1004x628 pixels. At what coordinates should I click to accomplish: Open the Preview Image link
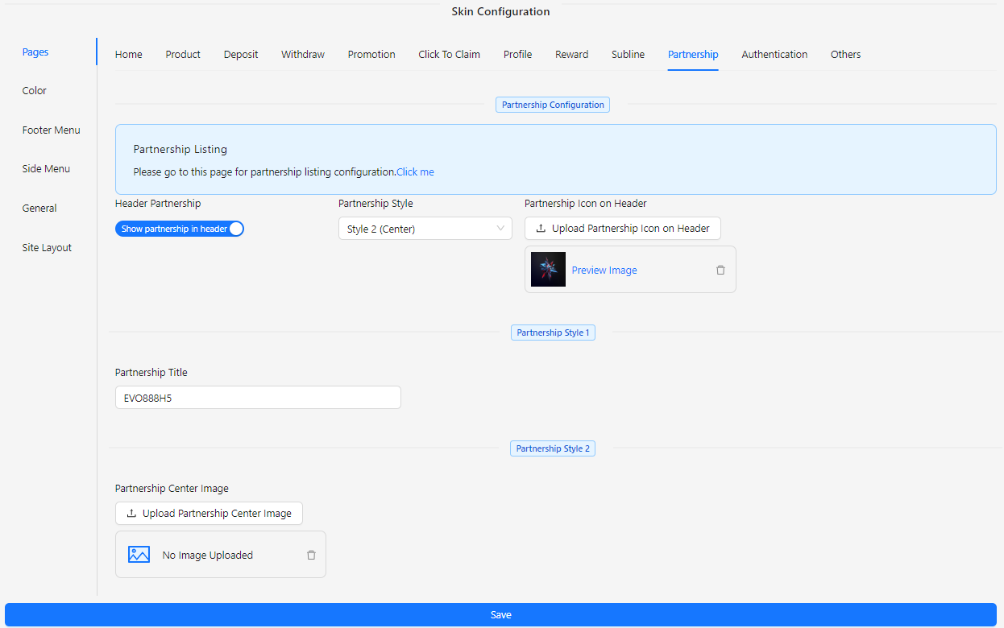tap(604, 271)
